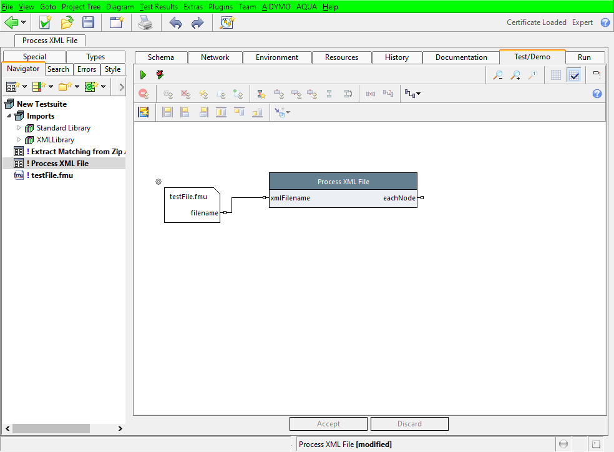
Task: Click the zoom in magnifier icon
Action: [515, 75]
